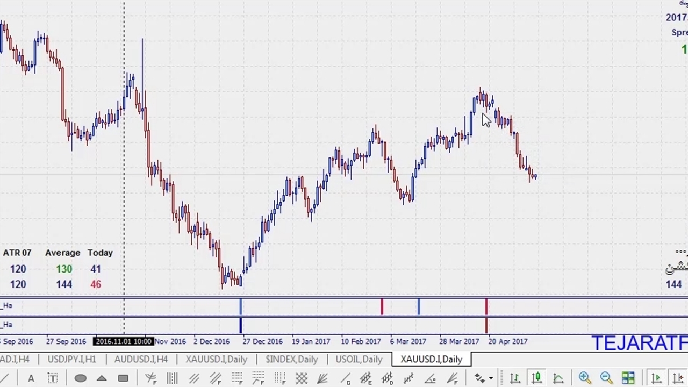Viewport: 688px width, 387px height.
Task: Click the zoom out magnifier
Action: click(x=606, y=378)
